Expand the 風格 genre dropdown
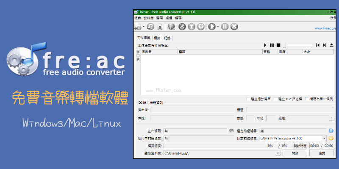The height and width of the screenshot is (169, 339). click(x=331, y=118)
